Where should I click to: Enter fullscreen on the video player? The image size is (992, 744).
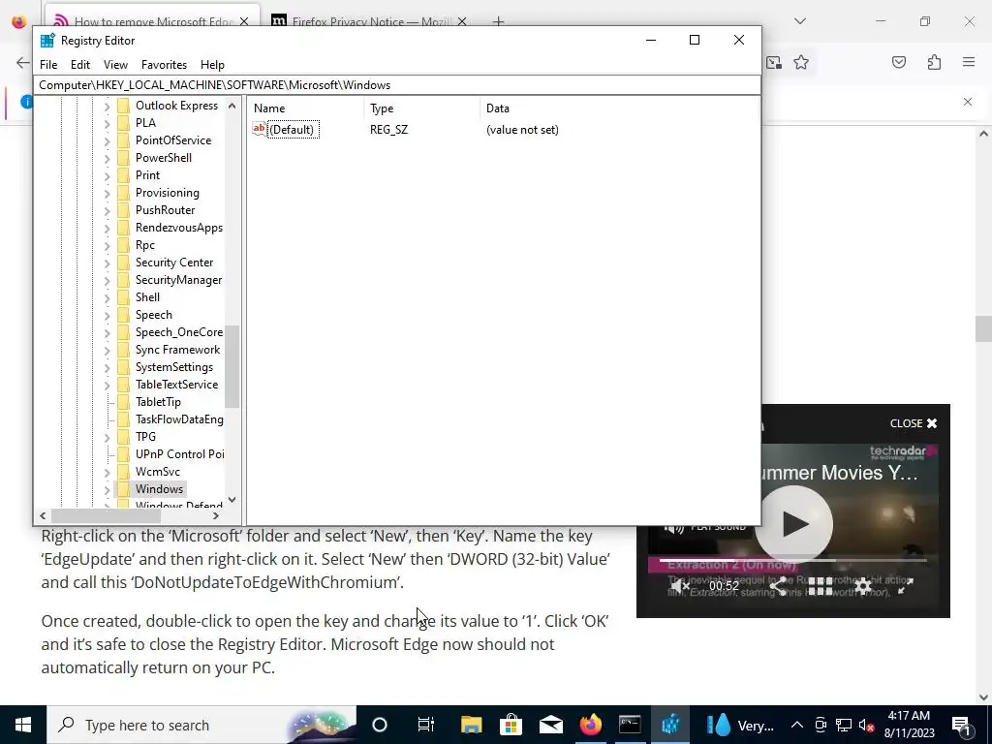[906, 586]
